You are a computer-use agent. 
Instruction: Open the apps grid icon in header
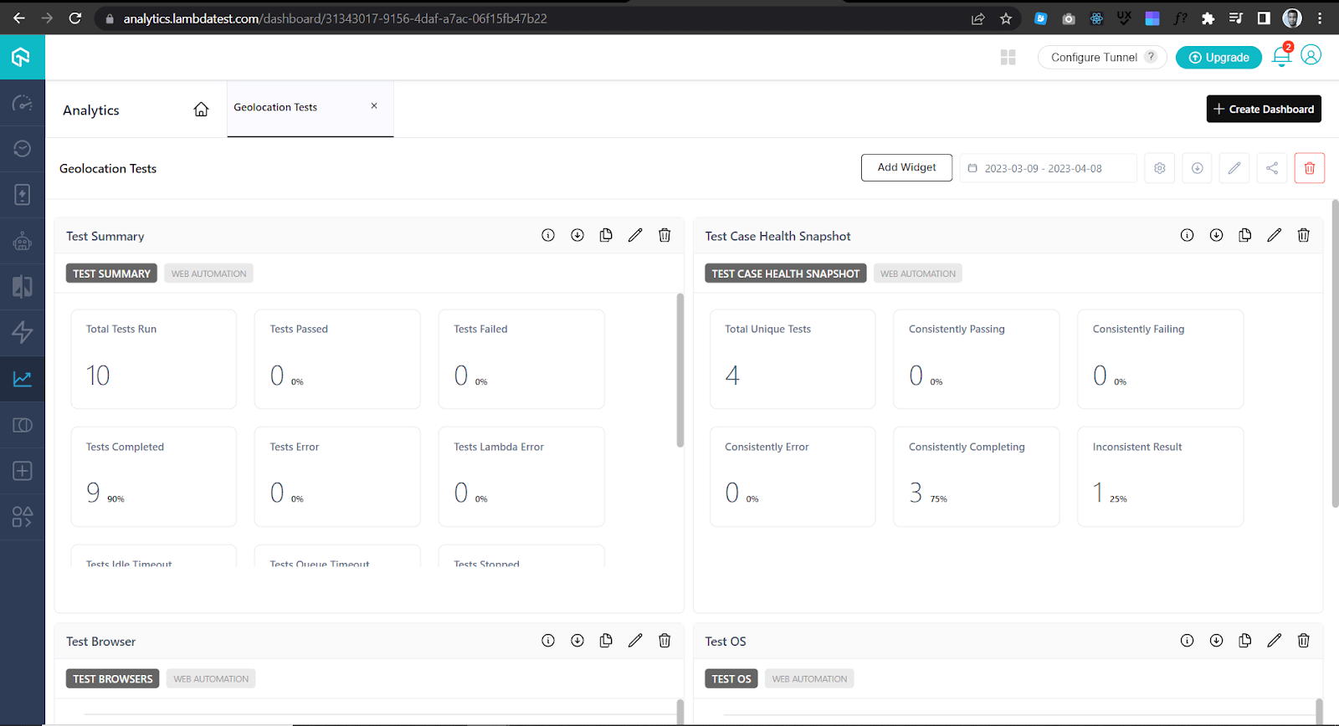click(x=1008, y=57)
